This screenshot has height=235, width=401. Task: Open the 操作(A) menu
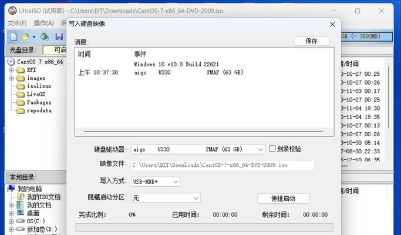(x=43, y=23)
